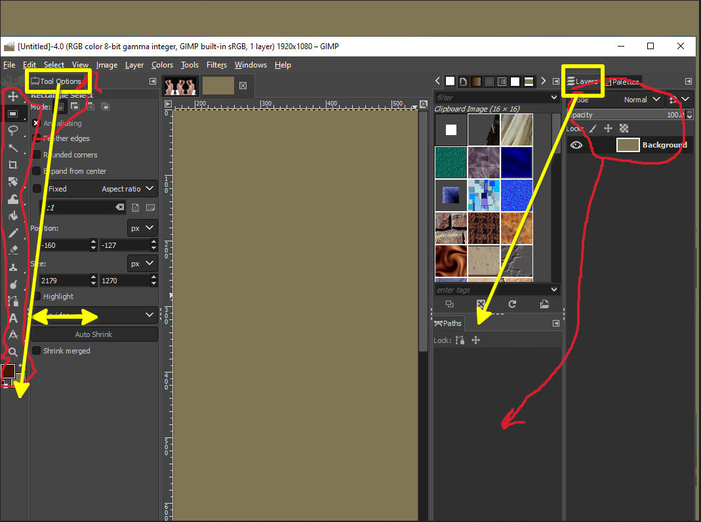Switch to the Palettes tab

pos(623,82)
